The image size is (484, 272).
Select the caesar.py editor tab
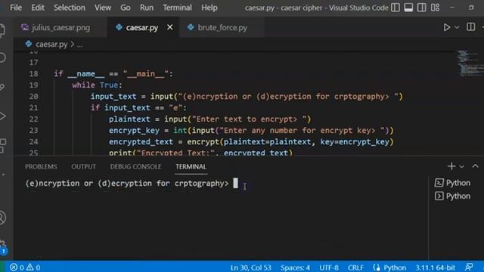[141, 27]
